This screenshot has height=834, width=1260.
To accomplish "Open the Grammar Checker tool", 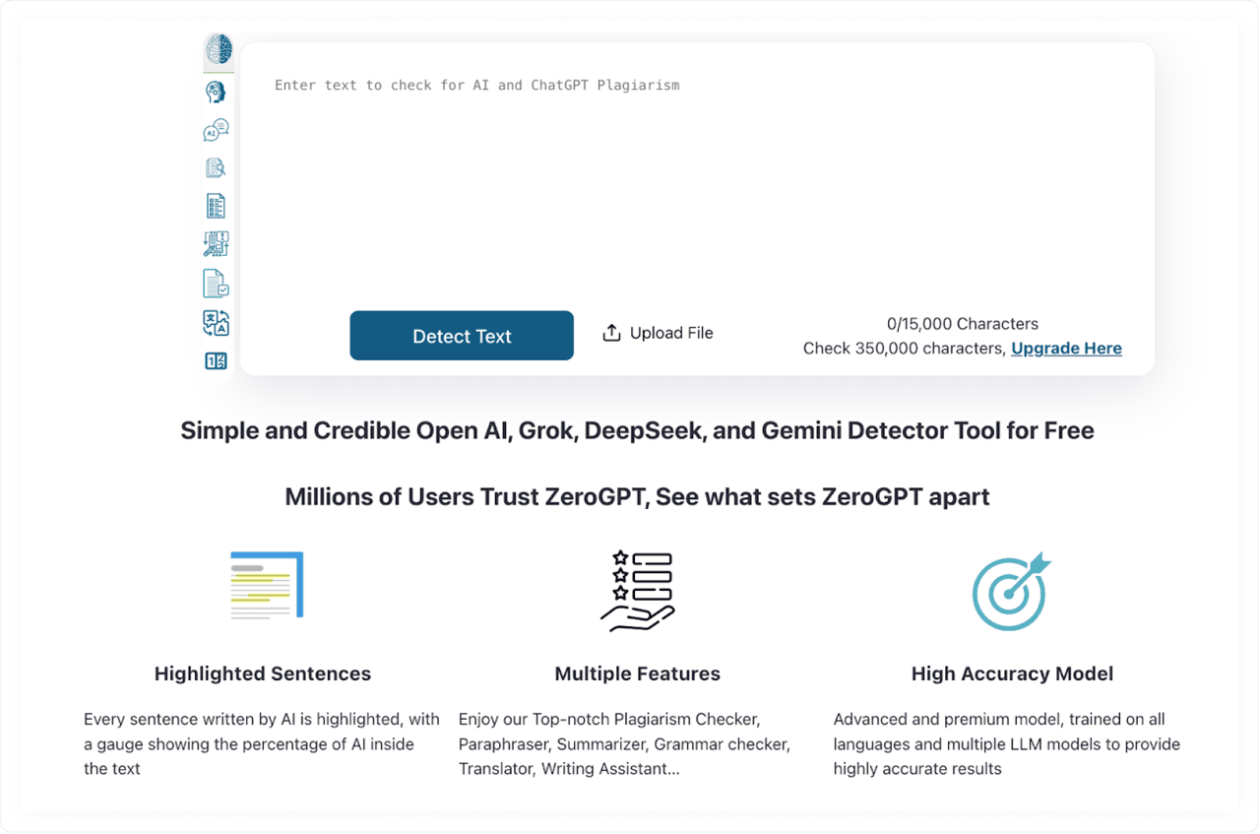I will point(217,283).
